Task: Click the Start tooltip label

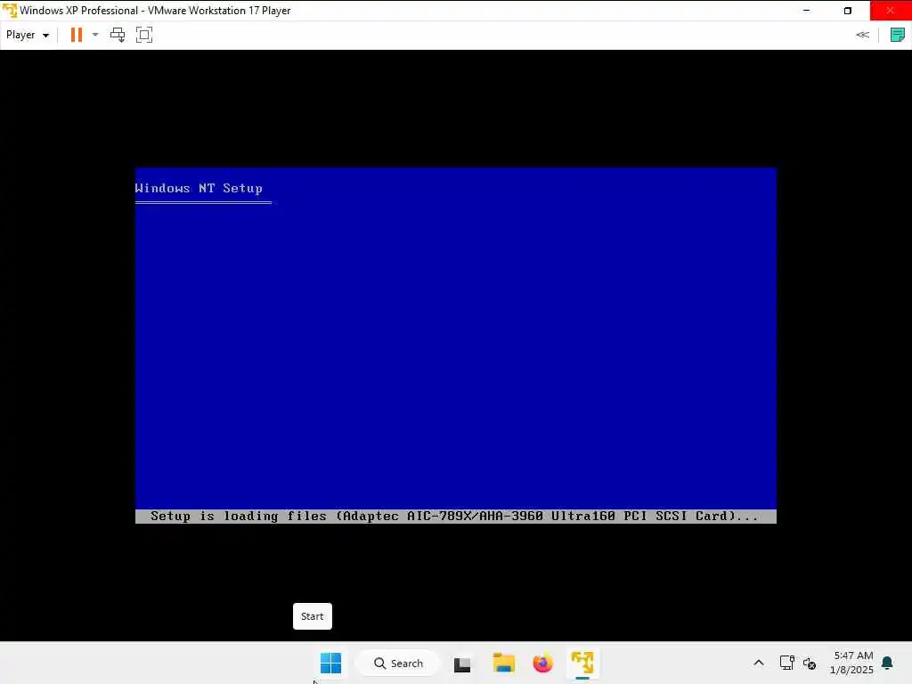Action: pyautogui.click(x=313, y=616)
